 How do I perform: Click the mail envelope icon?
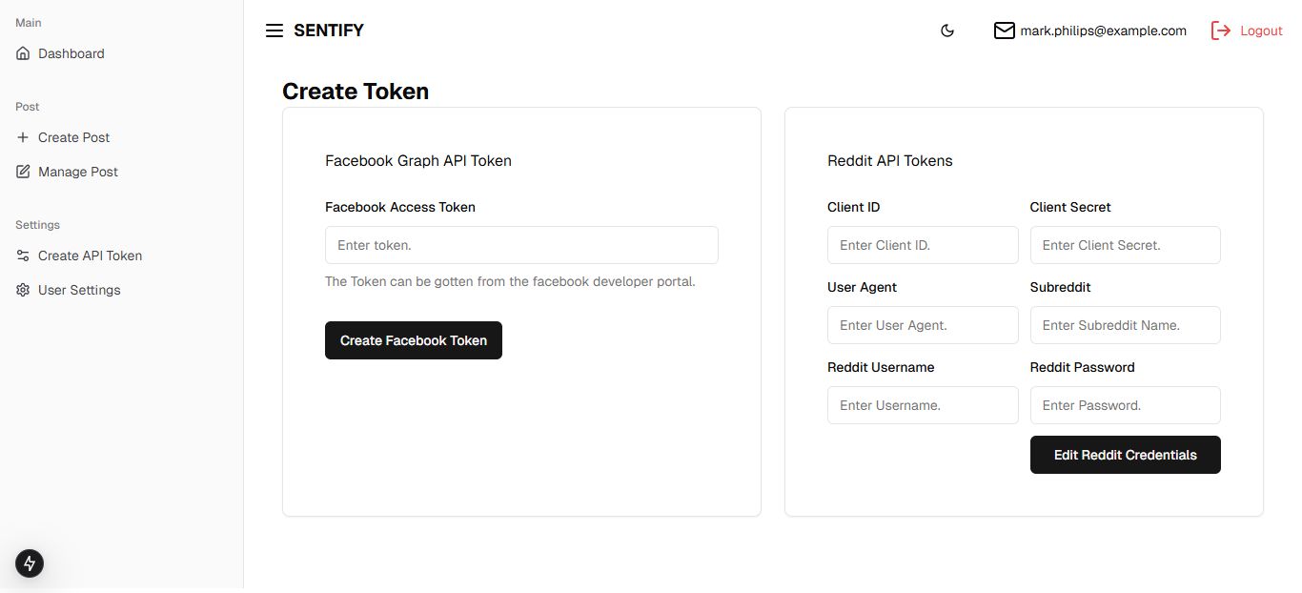click(1005, 31)
